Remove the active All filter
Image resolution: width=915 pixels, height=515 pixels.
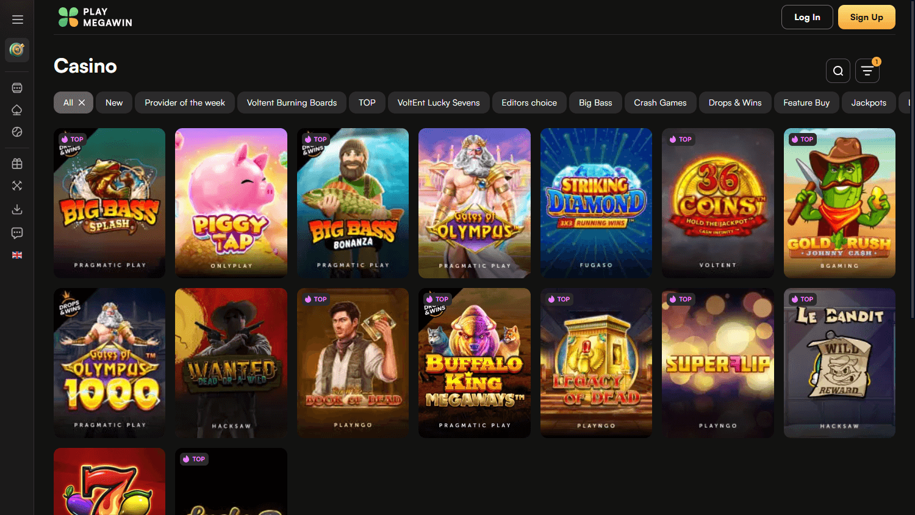(83, 103)
